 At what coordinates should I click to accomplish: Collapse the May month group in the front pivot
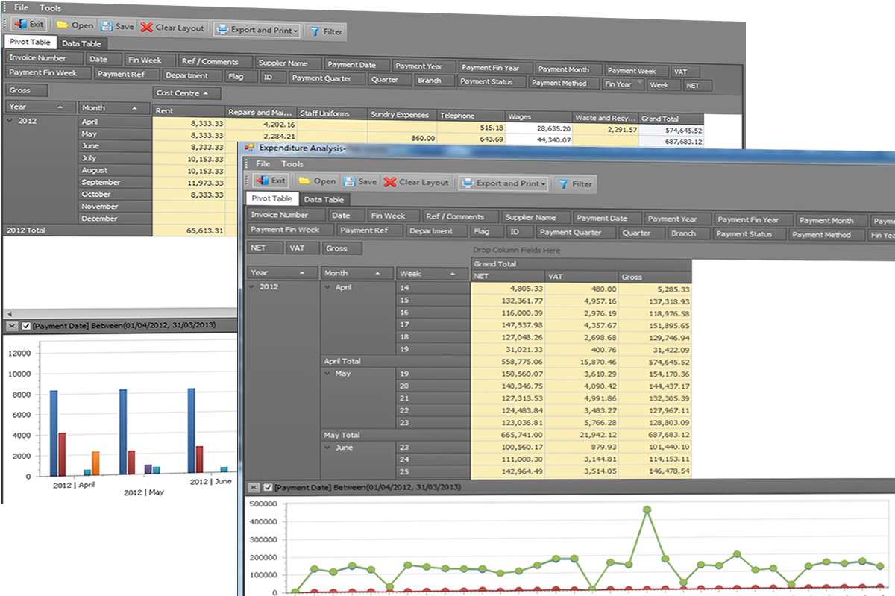[328, 373]
